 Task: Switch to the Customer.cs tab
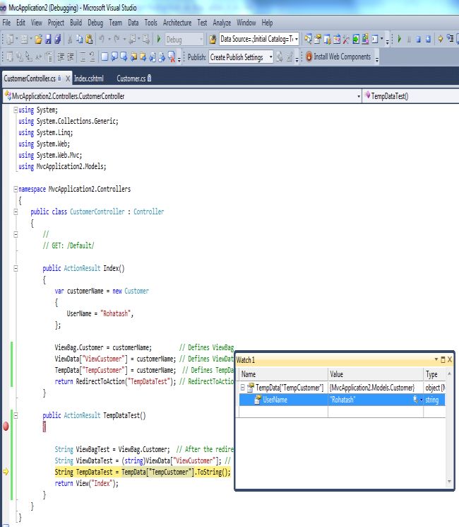[x=131, y=78]
